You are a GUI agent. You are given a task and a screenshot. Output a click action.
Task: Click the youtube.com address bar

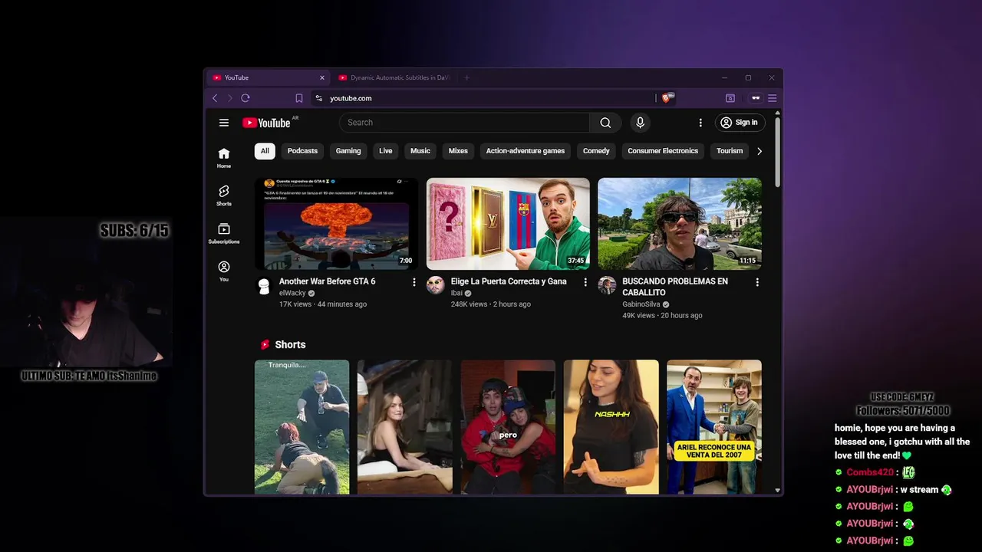[x=483, y=98]
